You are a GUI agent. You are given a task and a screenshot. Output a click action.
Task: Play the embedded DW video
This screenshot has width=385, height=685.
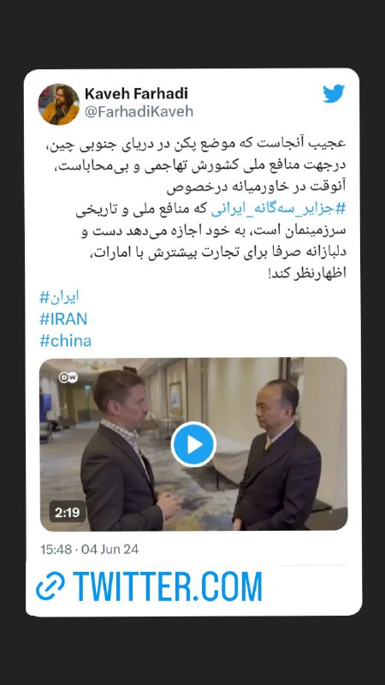(193, 444)
